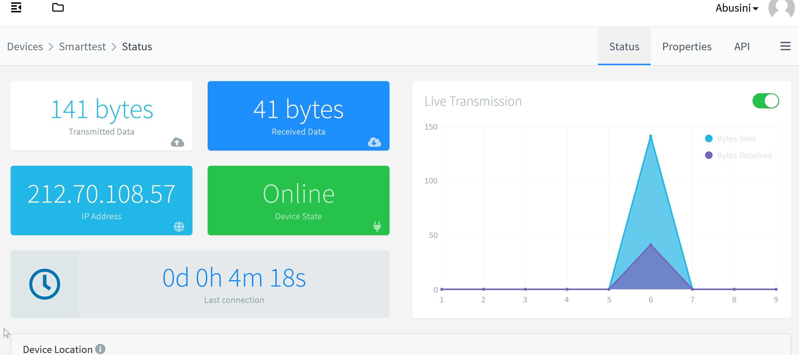This screenshot has height=355, width=799.
Task: Click the Received Data label
Action: (x=298, y=132)
